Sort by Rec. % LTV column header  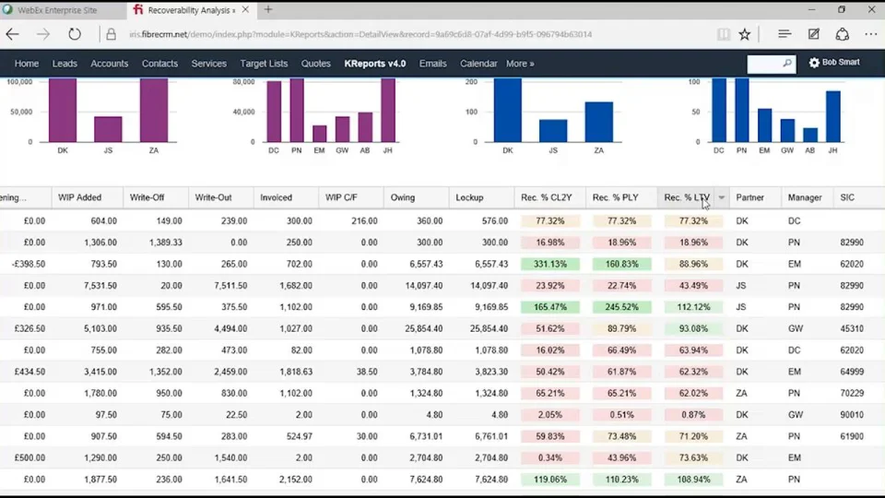[687, 197]
